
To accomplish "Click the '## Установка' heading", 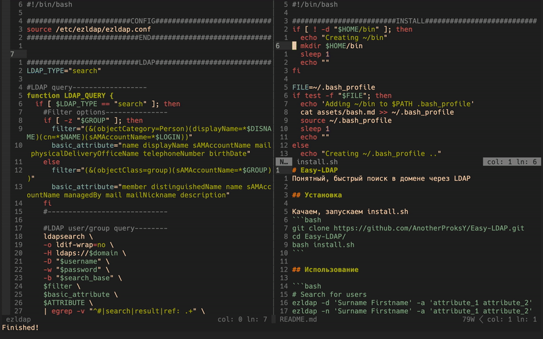I will click(317, 195).
